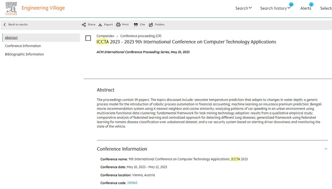This screenshot has width=332, height=189.
Task: Click the Folders icon
Action: (x=151, y=25)
